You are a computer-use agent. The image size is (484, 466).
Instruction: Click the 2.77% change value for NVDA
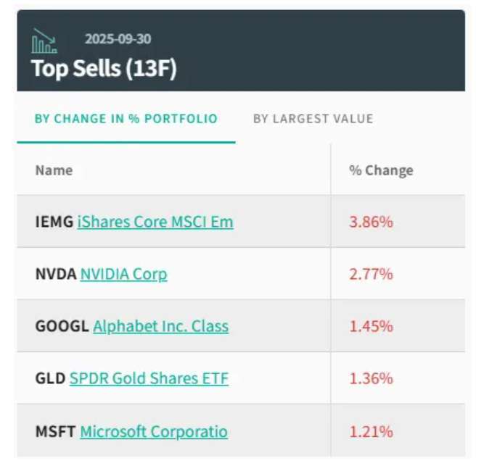[371, 274]
